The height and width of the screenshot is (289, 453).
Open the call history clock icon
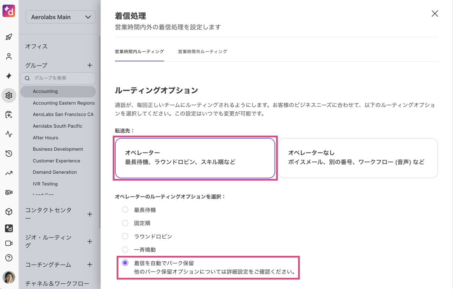coord(9,154)
